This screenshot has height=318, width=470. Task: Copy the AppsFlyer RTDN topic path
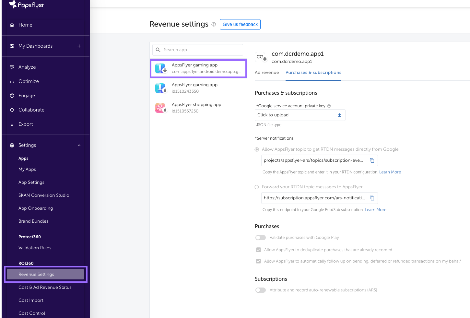point(372,160)
